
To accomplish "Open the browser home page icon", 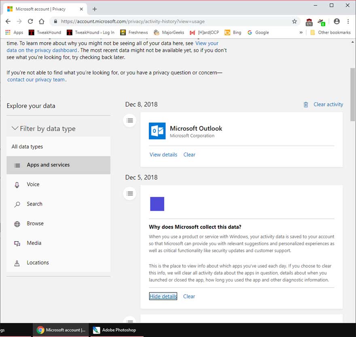I will click(x=42, y=21).
